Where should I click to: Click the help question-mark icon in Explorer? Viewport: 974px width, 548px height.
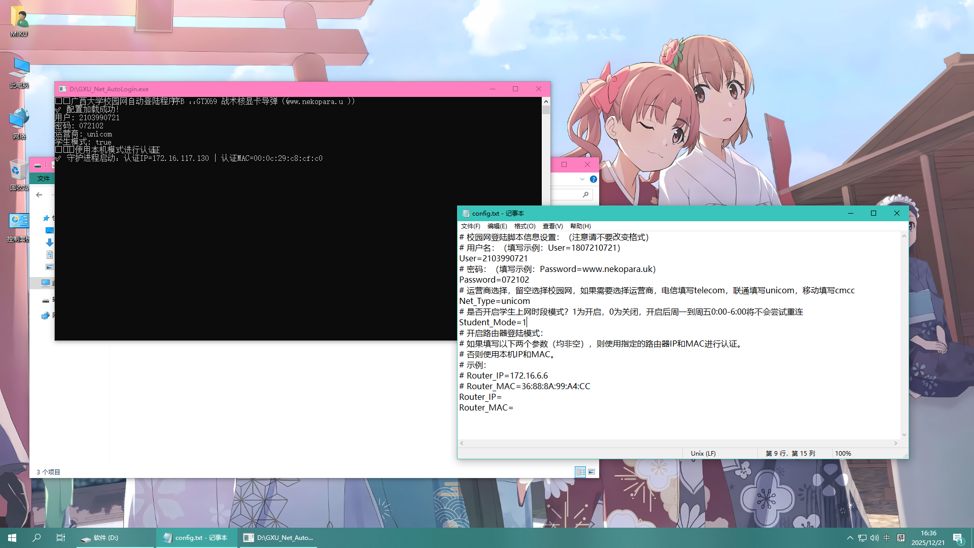click(x=594, y=179)
